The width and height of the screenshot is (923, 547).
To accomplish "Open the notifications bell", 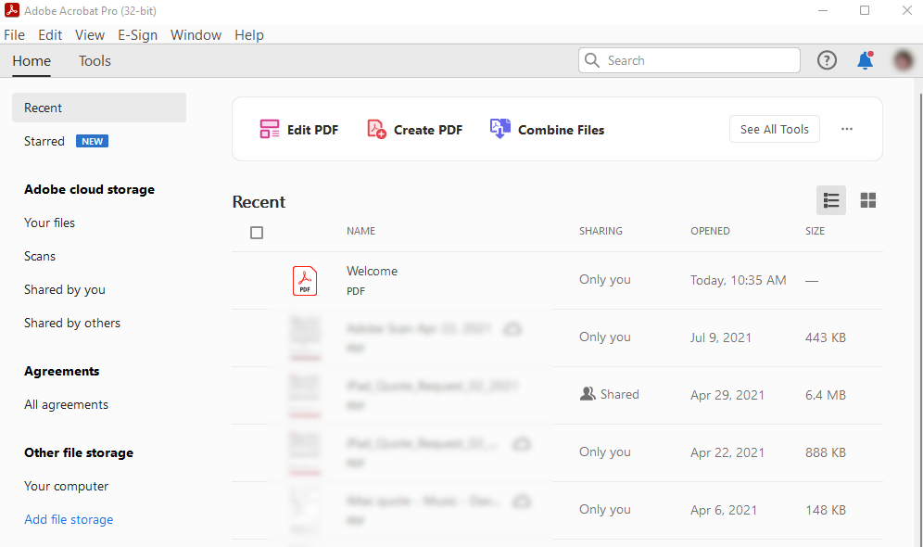I will [x=865, y=61].
